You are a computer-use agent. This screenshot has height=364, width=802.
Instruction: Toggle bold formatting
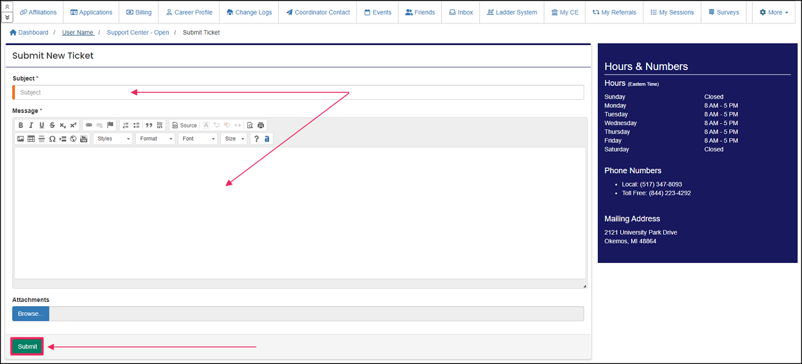(20, 125)
